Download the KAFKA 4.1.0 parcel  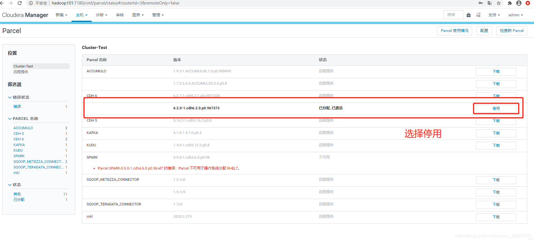point(496,133)
